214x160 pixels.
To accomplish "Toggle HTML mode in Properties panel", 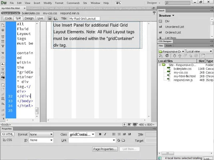I will [x=8, y=134].
